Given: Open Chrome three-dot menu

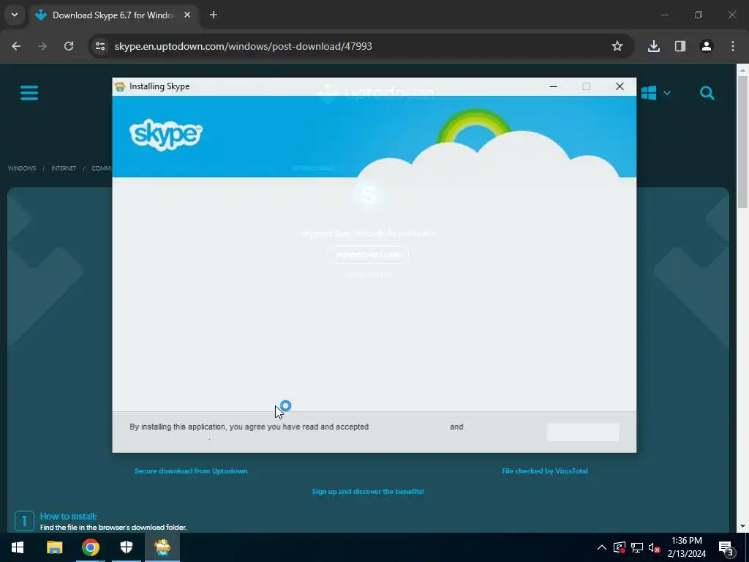Looking at the screenshot, I should point(733,46).
